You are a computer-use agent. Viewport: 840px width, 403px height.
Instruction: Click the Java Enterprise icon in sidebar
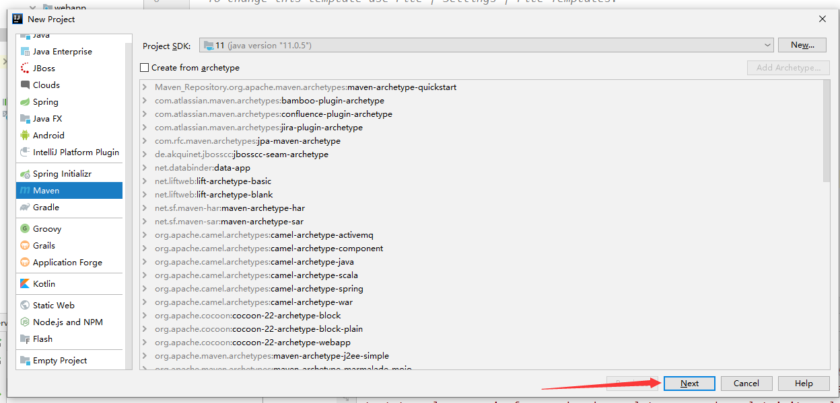pos(25,52)
